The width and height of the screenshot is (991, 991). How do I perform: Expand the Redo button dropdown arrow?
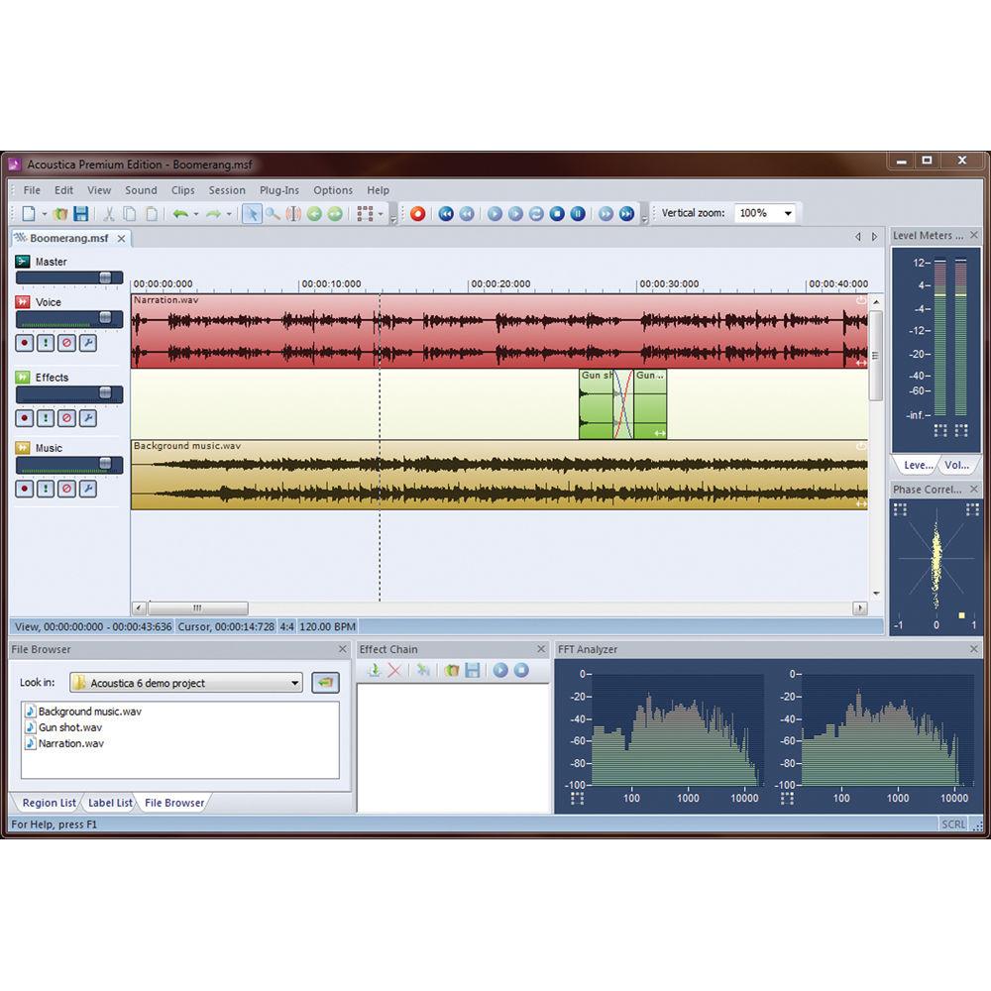click(x=227, y=213)
